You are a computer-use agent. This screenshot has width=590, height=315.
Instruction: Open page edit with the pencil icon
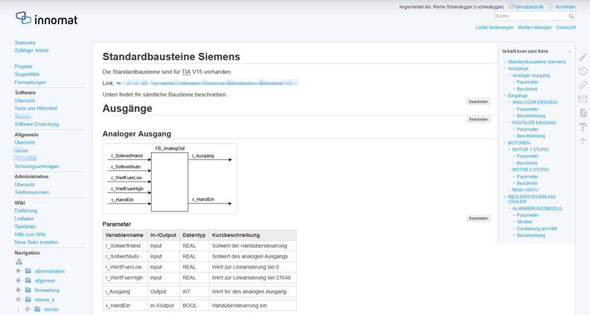(583, 57)
